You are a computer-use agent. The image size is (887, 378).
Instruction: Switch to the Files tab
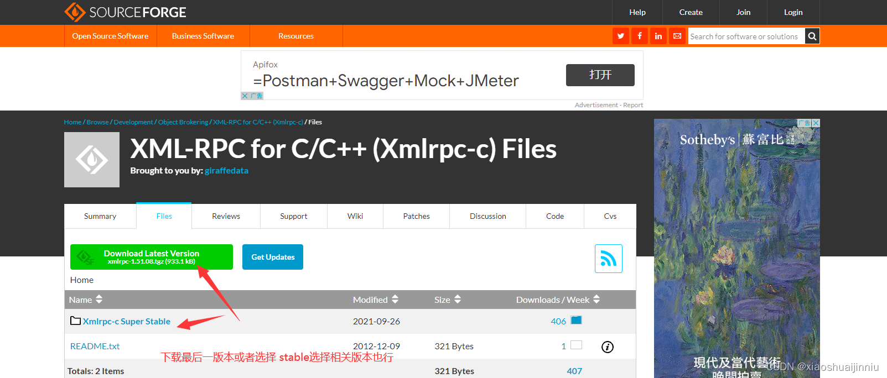point(164,216)
